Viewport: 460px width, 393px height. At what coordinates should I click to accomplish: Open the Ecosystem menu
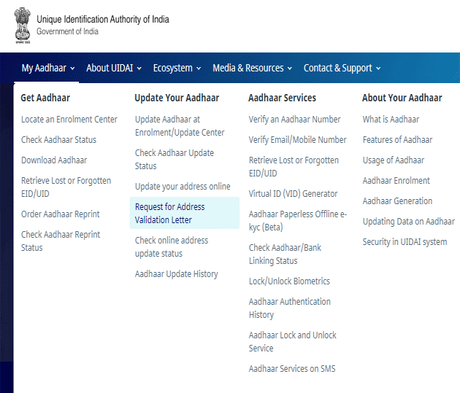point(177,68)
